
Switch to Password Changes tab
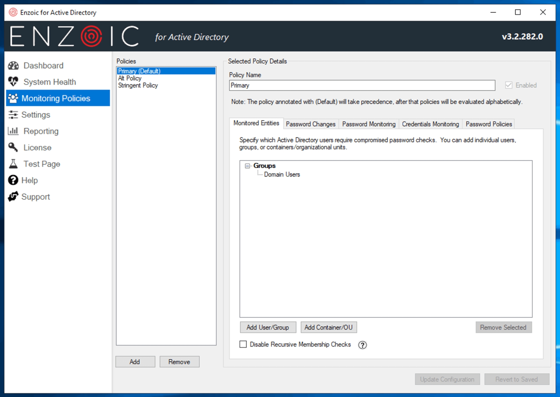tap(311, 124)
